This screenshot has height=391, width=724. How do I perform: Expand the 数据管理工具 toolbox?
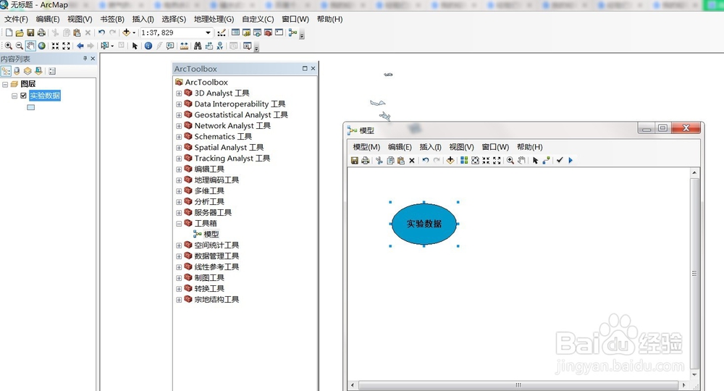(x=179, y=256)
